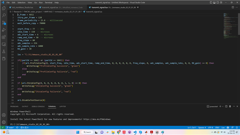Switch to the init_mmWave_Studio.lua tab
Image resolution: width=240 pixels, height=135 pixels.
click(x=22, y=7)
